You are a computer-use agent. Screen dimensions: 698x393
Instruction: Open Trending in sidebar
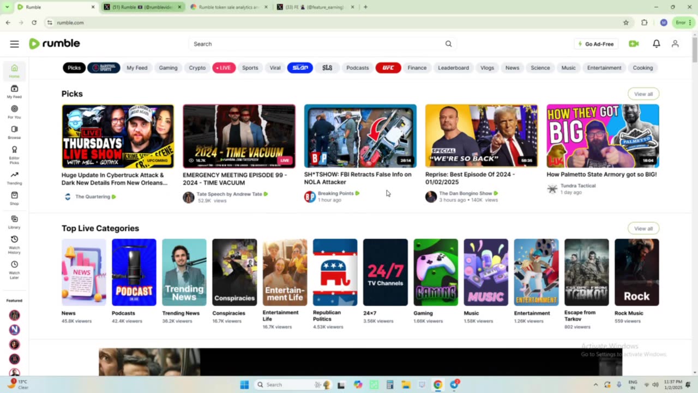pos(14,178)
